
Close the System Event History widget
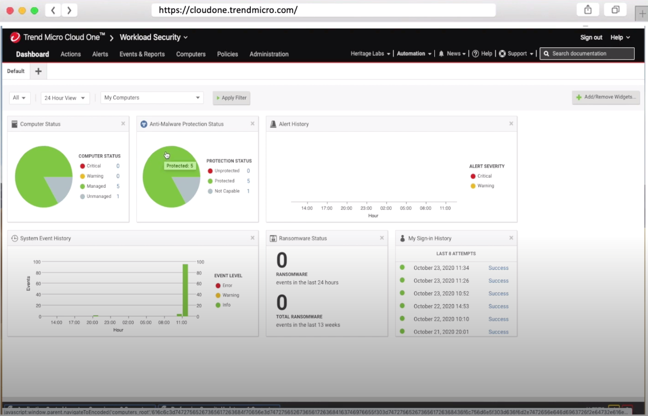(x=252, y=238)
